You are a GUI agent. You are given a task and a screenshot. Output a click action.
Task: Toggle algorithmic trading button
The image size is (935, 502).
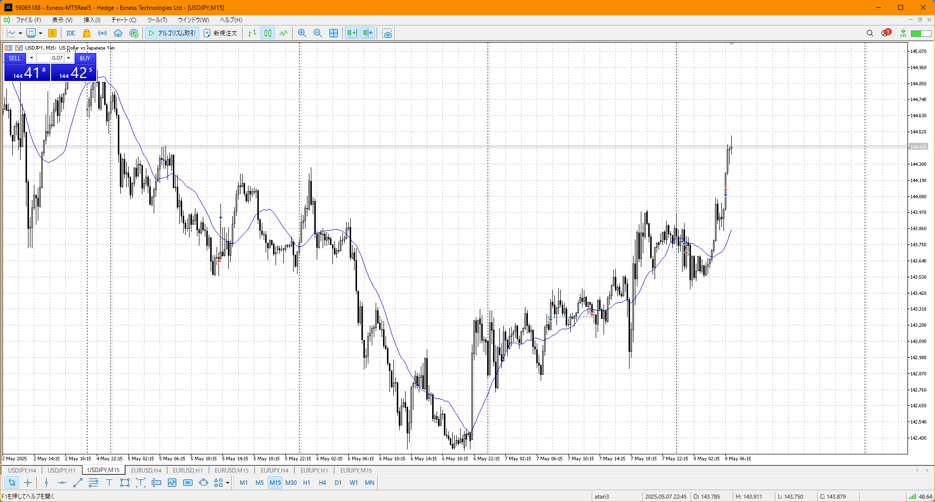click(x=172, y=33)
